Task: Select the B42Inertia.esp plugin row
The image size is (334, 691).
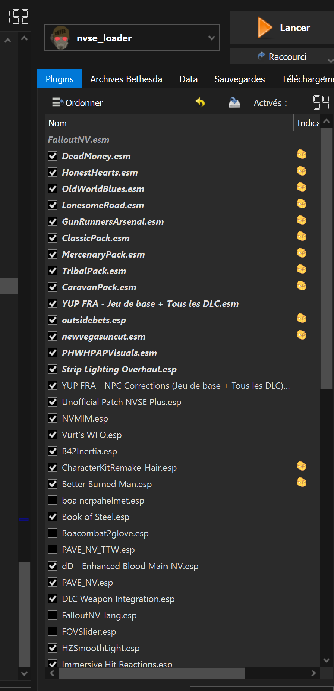Action: (x=183, y=451)
